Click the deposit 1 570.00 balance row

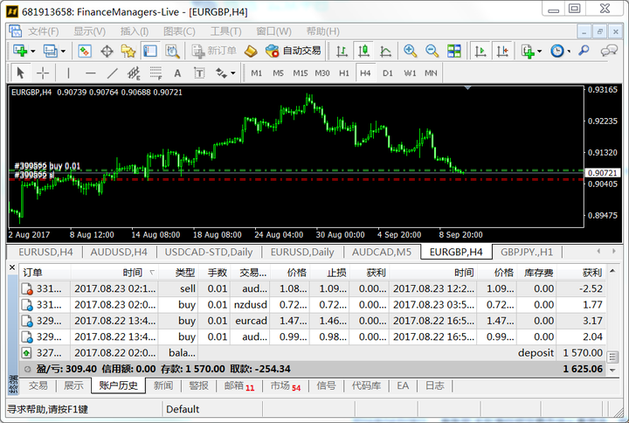point(313,353)
